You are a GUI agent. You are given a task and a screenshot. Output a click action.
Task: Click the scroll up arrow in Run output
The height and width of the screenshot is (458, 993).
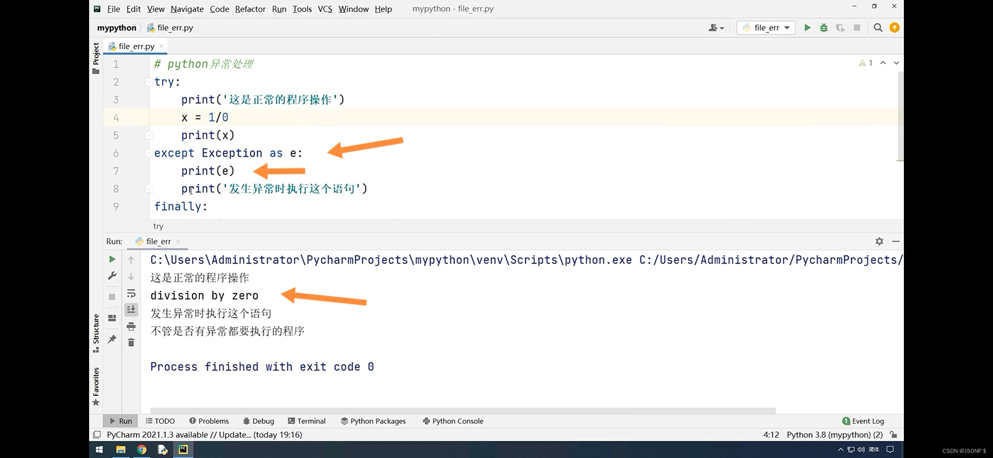130,260
